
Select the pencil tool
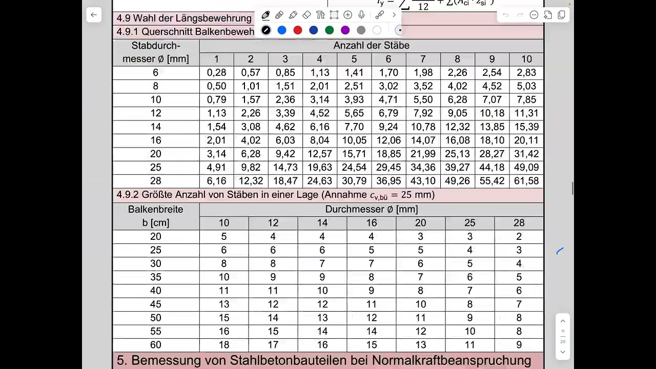click(x=279, y=15)
